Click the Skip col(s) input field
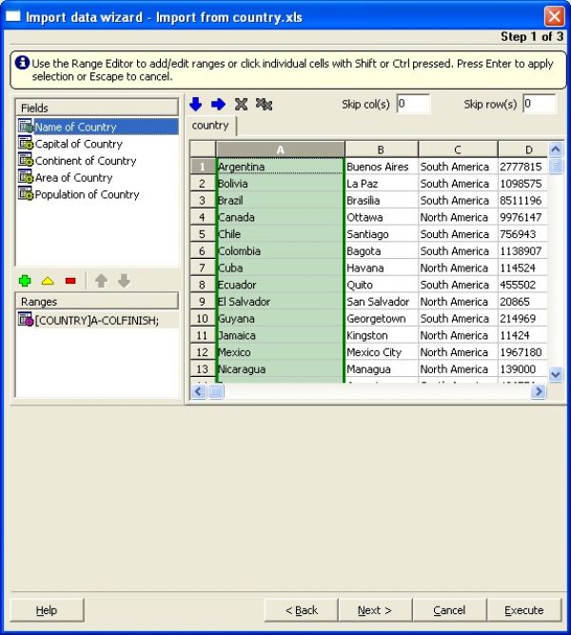 click(x=413, y=104)
